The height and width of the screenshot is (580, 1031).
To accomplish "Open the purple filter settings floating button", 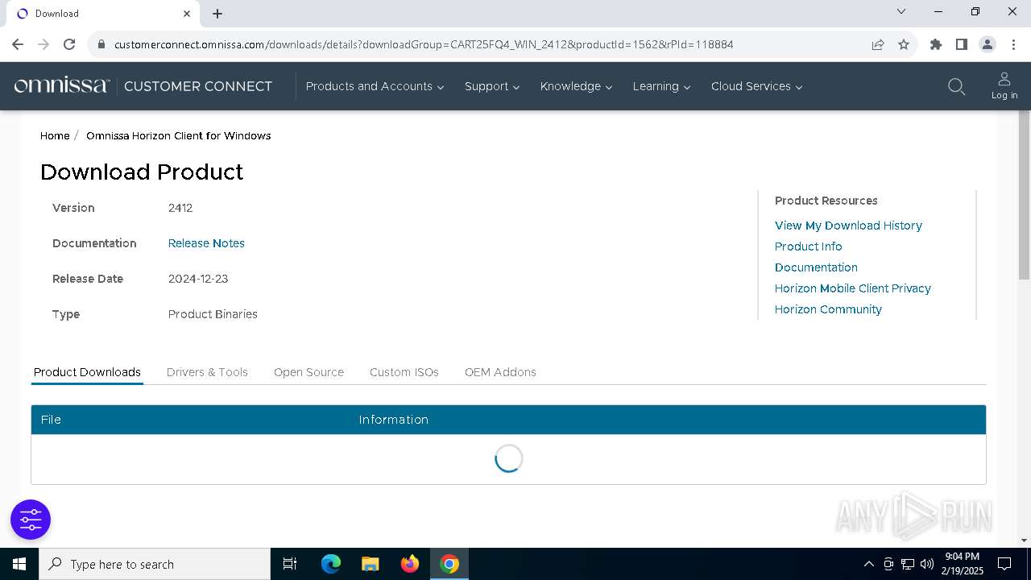I will coord(31,520).
